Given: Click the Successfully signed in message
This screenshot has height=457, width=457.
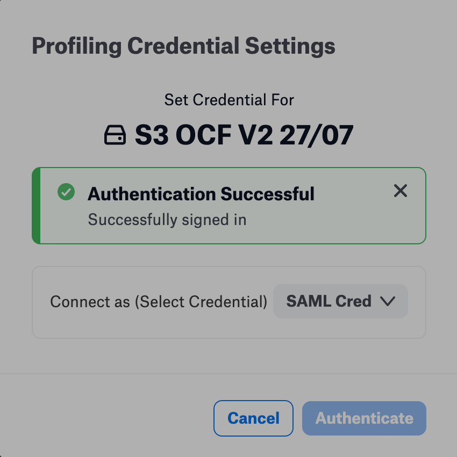Looking at the screenshot, I should tap(167, 220).
